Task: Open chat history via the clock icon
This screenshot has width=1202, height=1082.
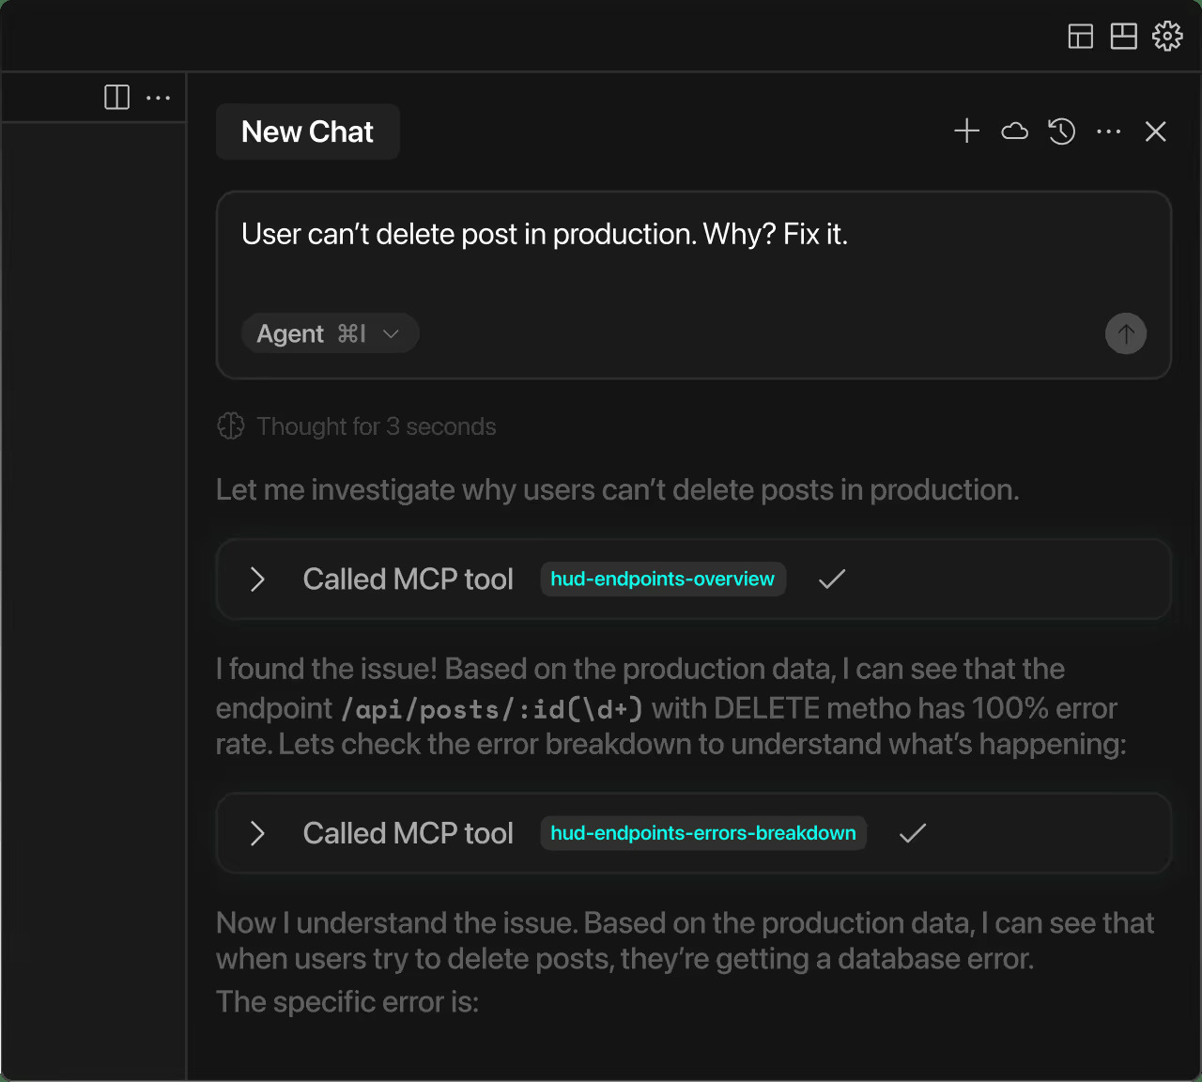Action: click(x=1061, y=131)
